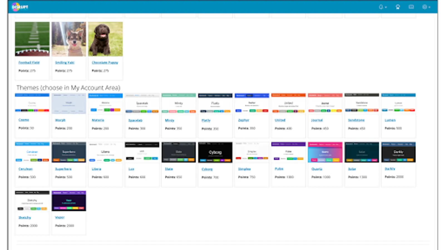Viewport: 445px width, 250px height.
Task: Click the Journal theme preview thumbnail
Action: [x=325, y=103]
